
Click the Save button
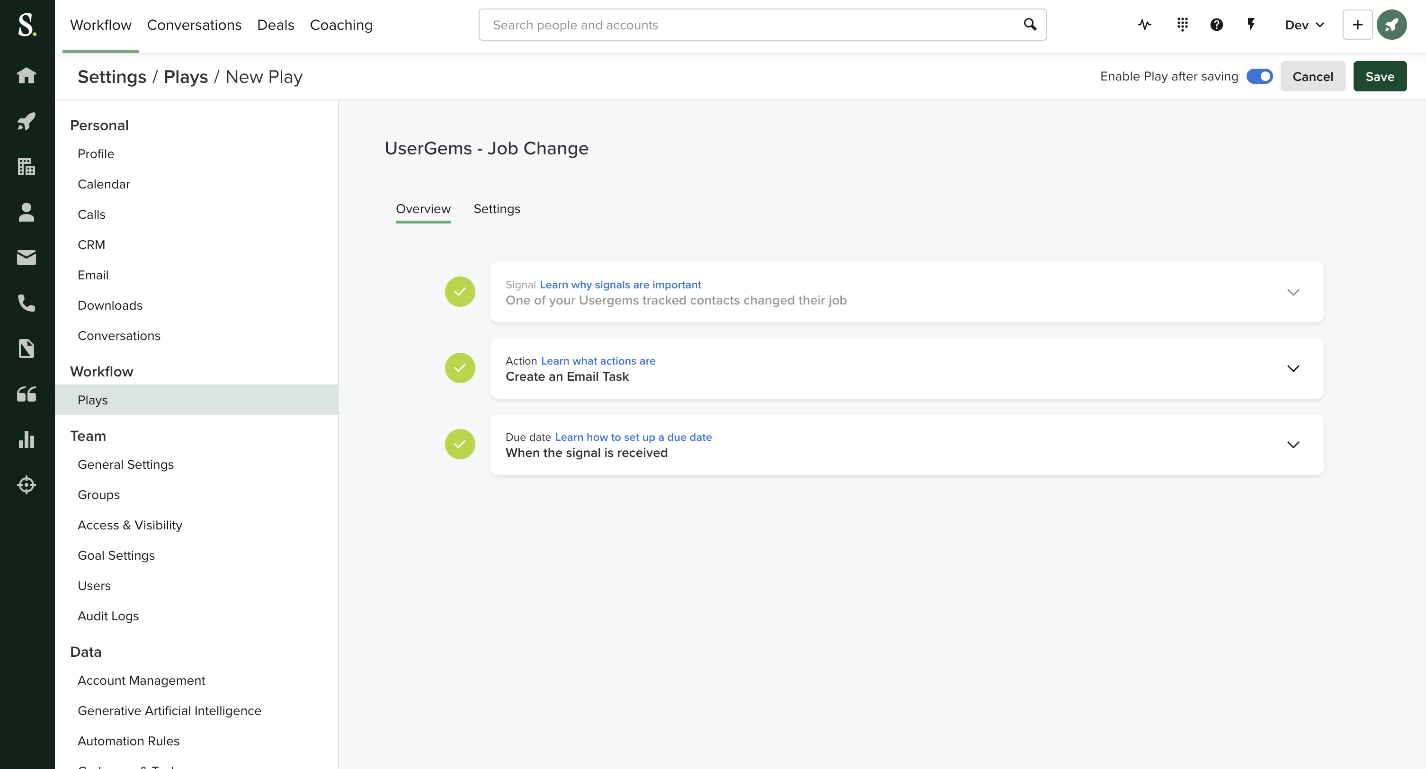click(x=1379, y=76)
